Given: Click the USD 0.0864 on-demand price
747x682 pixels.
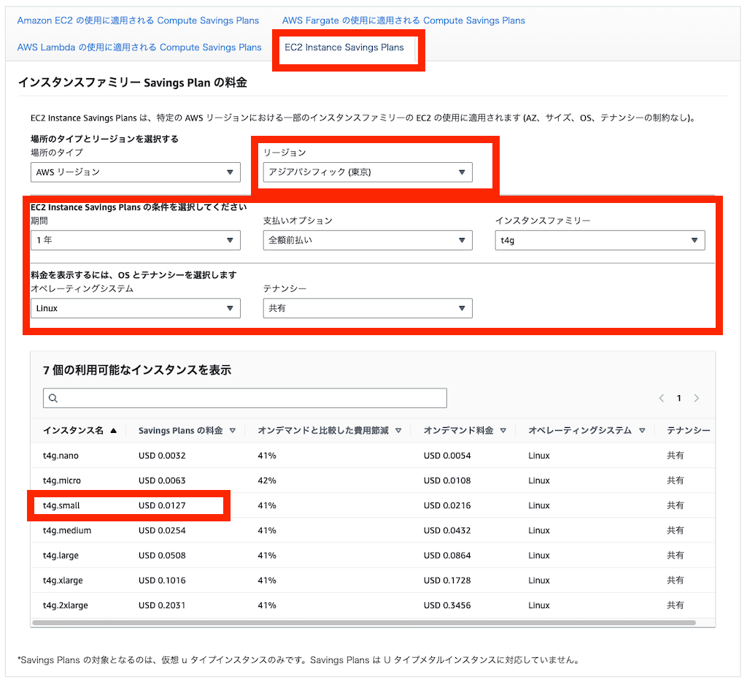Looking at the screenshot, I should (x=447, y=556).
